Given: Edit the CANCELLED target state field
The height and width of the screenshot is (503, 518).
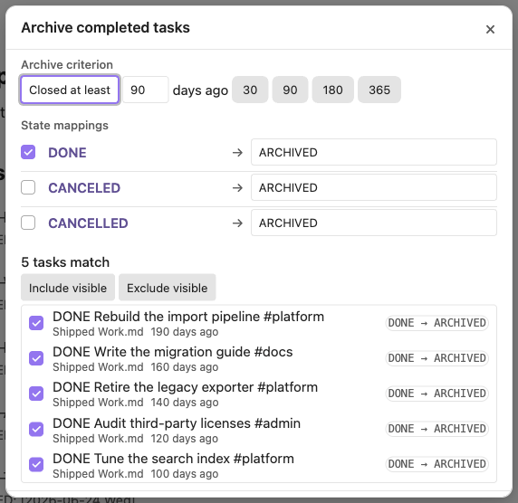Looking at the screenshot, I should tap(374, 223).
